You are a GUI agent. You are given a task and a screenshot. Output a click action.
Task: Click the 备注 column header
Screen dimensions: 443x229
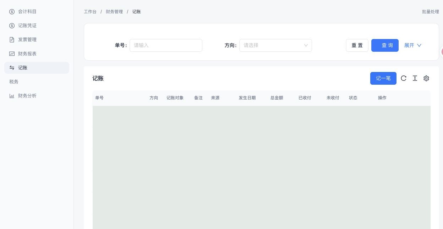coord(198,98)
